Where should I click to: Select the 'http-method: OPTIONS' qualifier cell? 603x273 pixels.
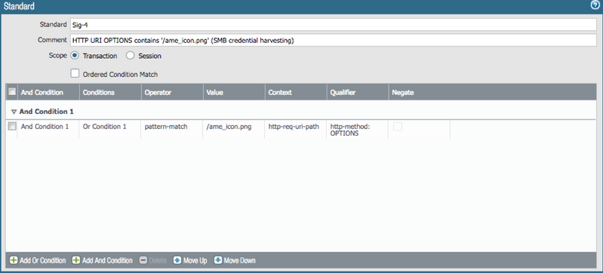click(x=358, y=130)
